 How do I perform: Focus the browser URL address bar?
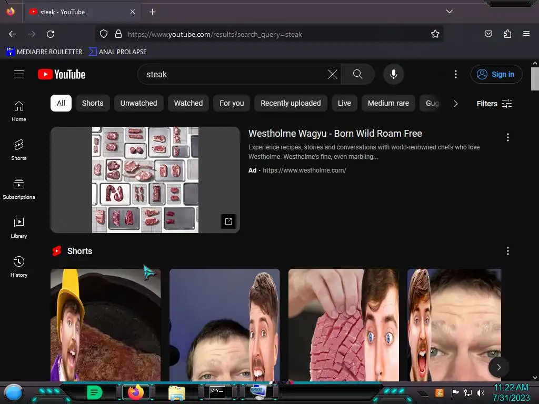pos(268,34)
